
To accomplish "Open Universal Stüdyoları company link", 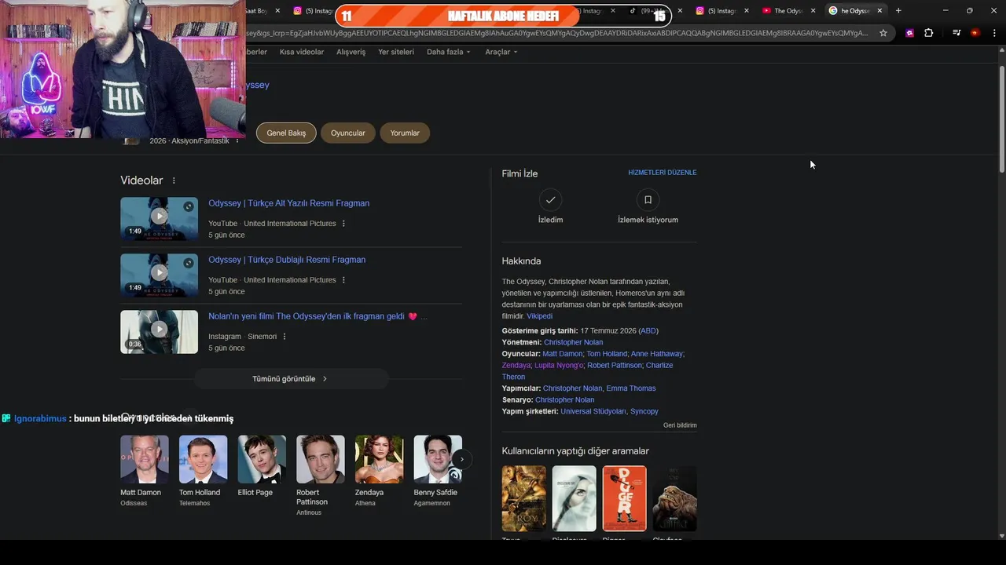I will pyautogui.click(x=593, y=411).
